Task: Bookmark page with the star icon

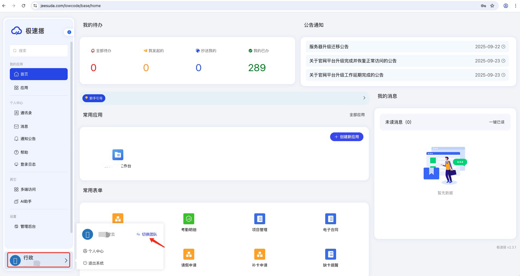Action: [x=492, y=6]
